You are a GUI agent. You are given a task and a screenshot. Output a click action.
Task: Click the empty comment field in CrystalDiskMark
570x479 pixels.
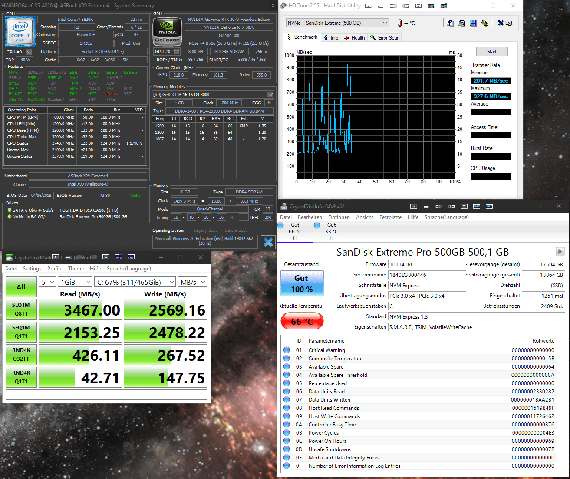click(x=106, y=395)
